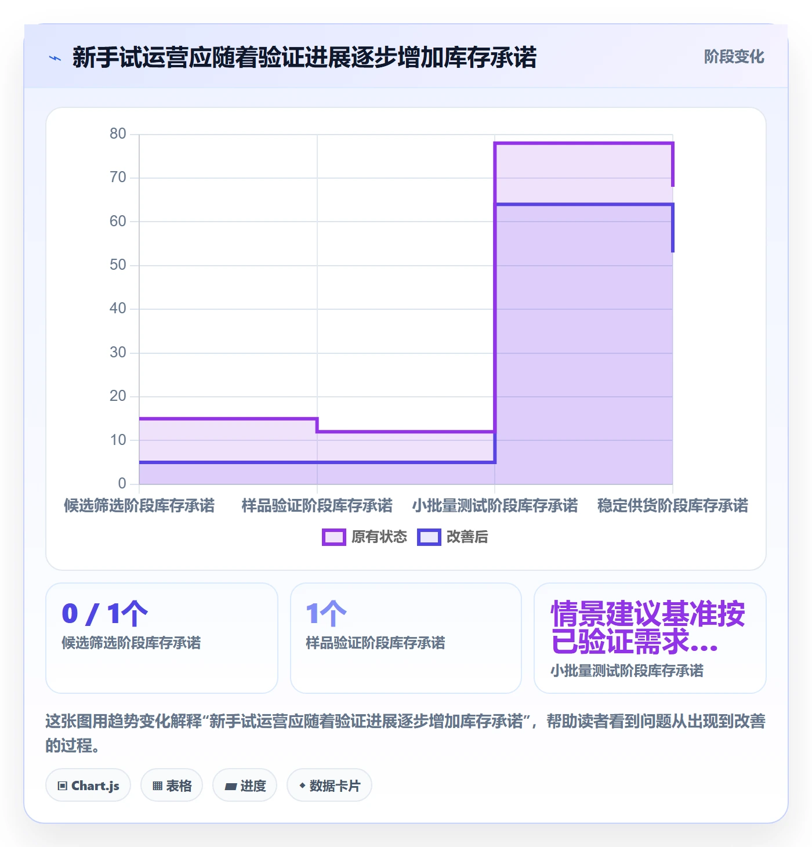This screenshot has width=812, height=847.
Task: Select the Chart.js tag chip
Action: coord(88,786)
